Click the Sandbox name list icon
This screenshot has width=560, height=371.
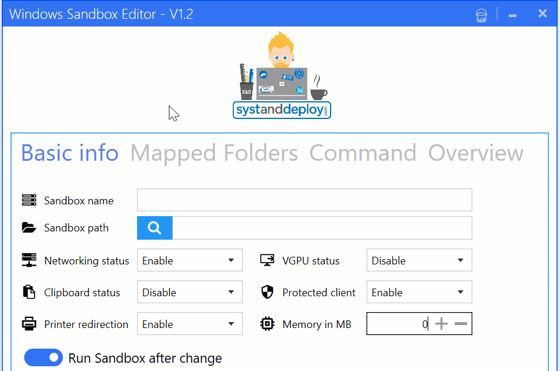tap(28, 200)
